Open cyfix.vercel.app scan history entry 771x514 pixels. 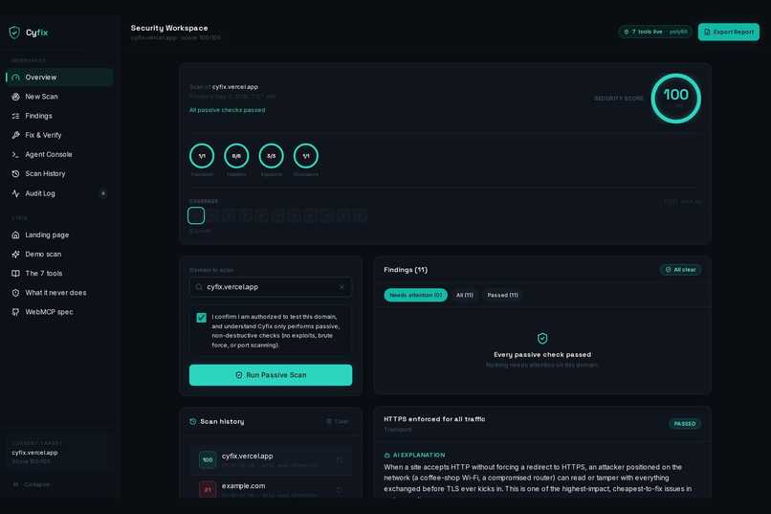pyautogui.click(x=271, y=459)
